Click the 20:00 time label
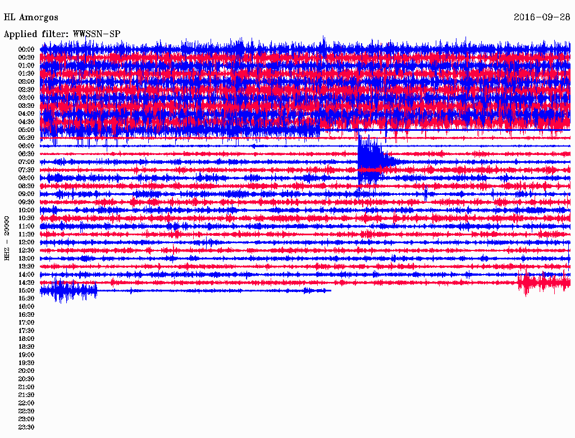575x438 pixels. click(x=26, y=371)
